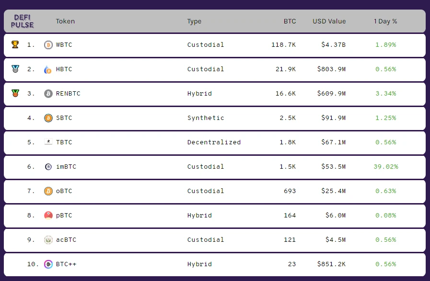Click the imBTC token icon

48,167
